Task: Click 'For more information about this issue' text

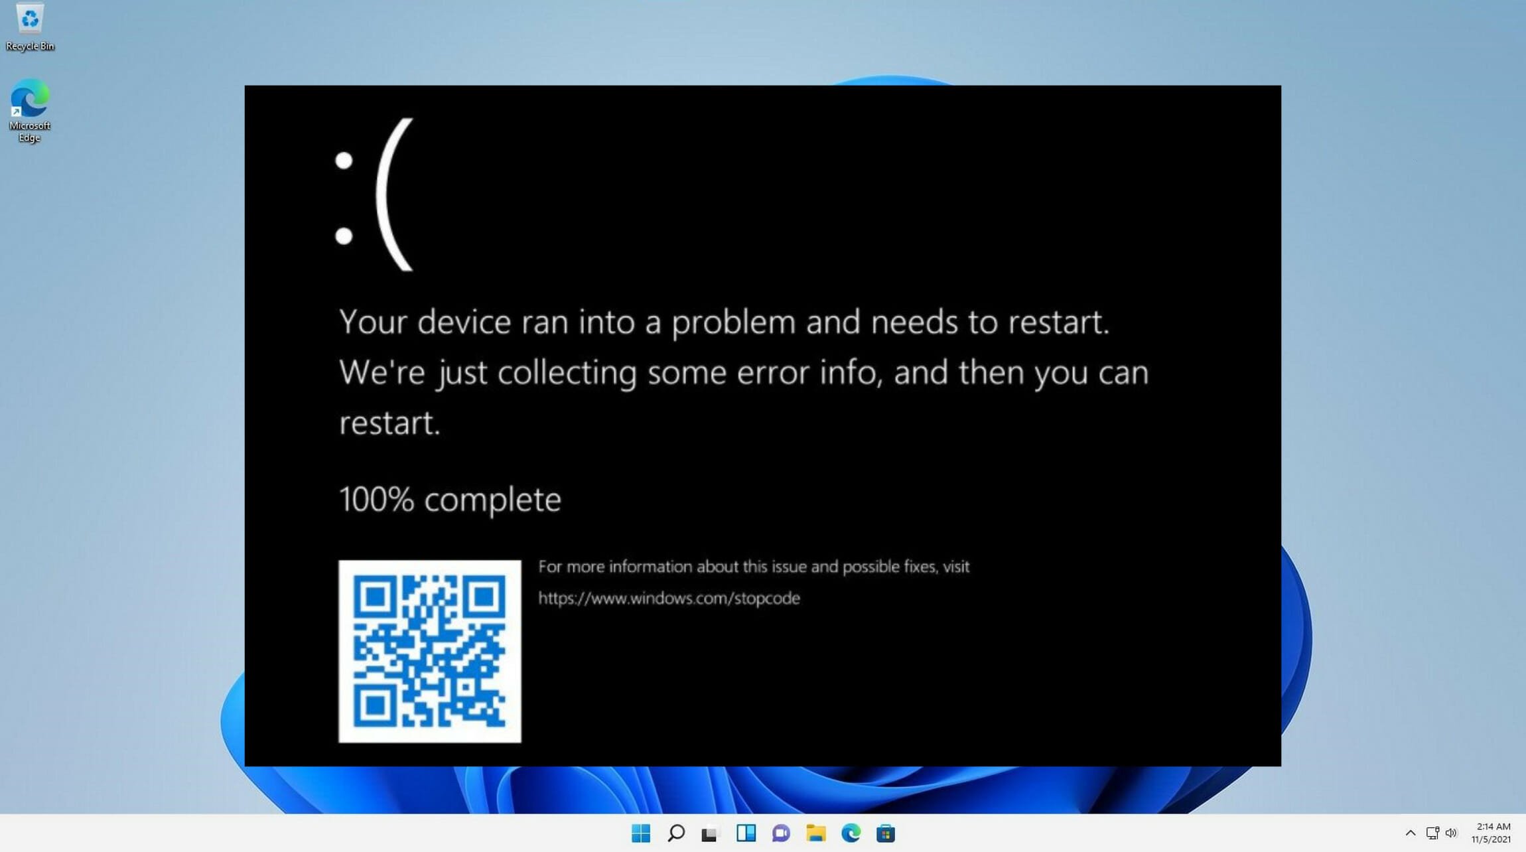Action: tap(754, 567)
